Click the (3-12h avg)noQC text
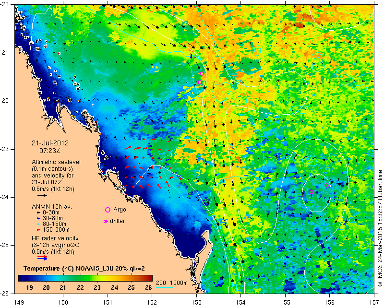 pyautogui.click(x=55, y=245)
